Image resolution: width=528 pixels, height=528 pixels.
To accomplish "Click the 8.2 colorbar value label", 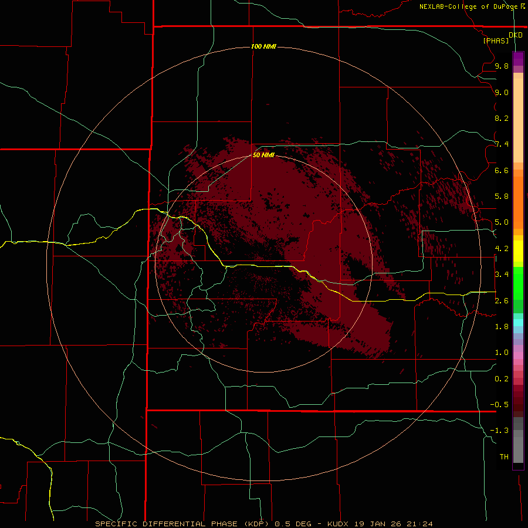I will pos(502,118).
